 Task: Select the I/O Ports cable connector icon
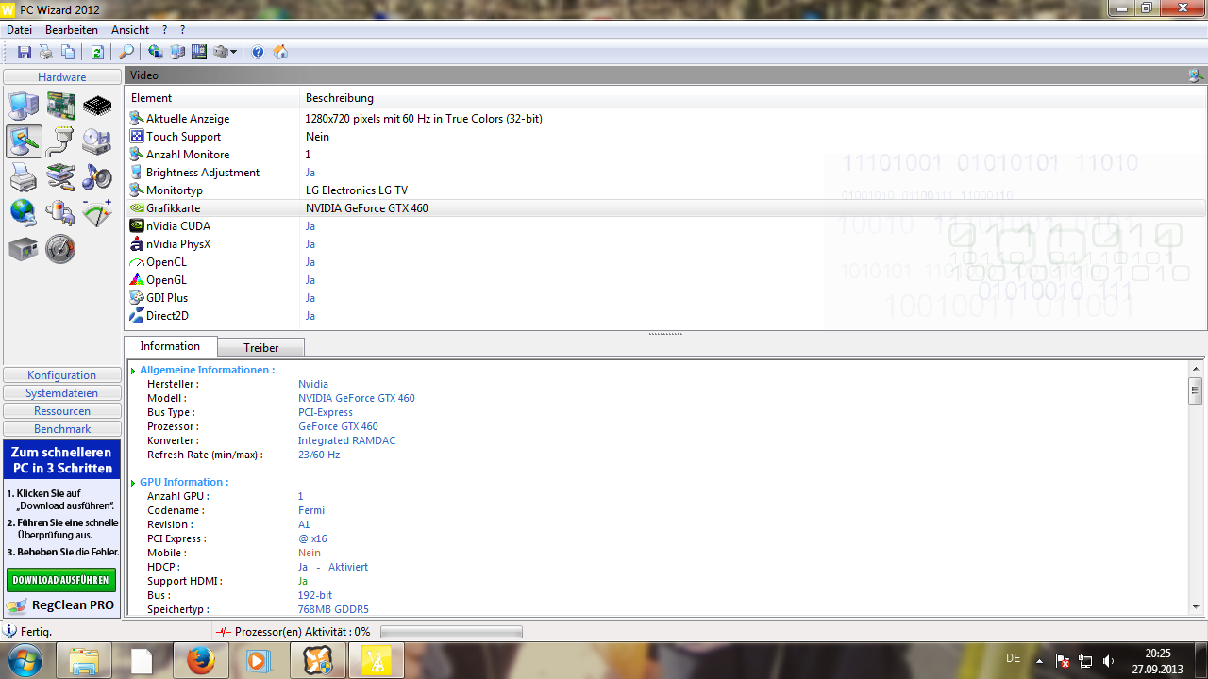[x=60, y=141]
